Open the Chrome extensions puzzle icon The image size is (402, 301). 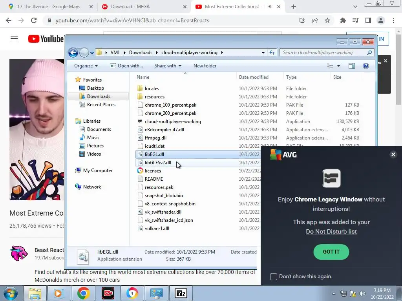(343, 20)
